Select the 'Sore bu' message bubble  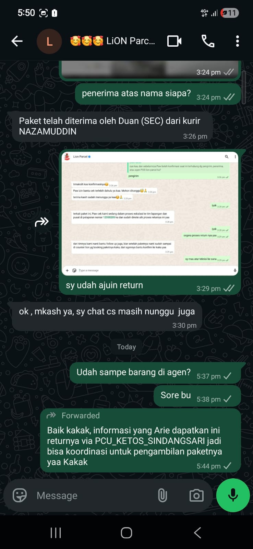197,396
